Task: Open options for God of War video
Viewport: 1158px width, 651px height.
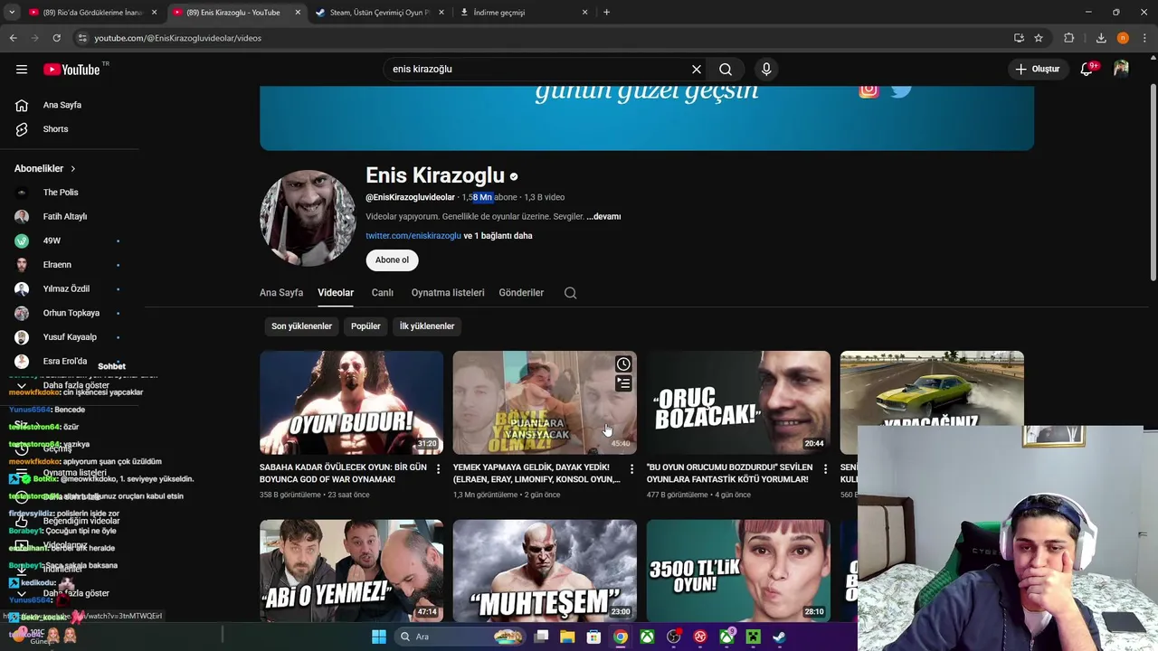Action: pos(438,468)
